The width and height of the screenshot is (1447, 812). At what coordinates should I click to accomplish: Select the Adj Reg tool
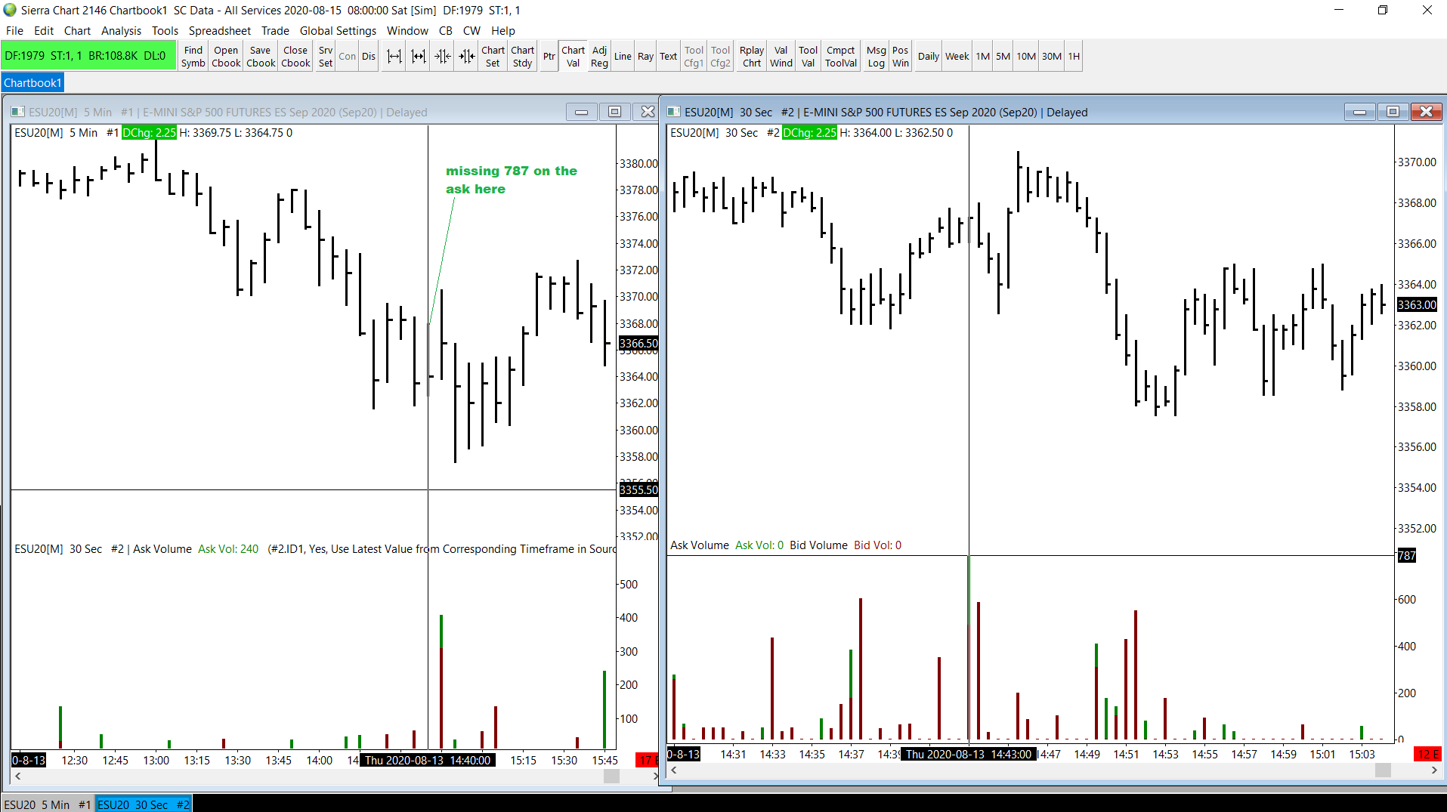pos(600,57)
